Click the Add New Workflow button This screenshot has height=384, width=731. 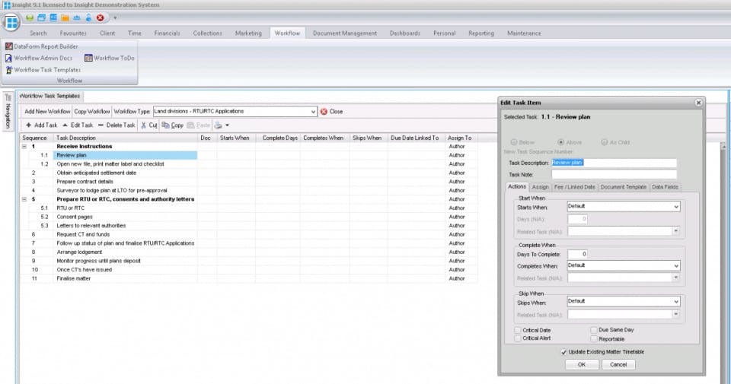point(47,112)
